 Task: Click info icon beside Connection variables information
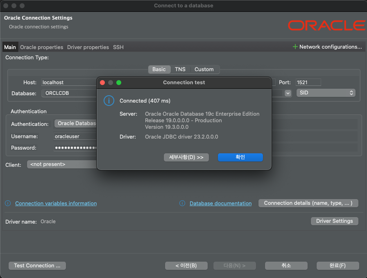pos(8,203)
